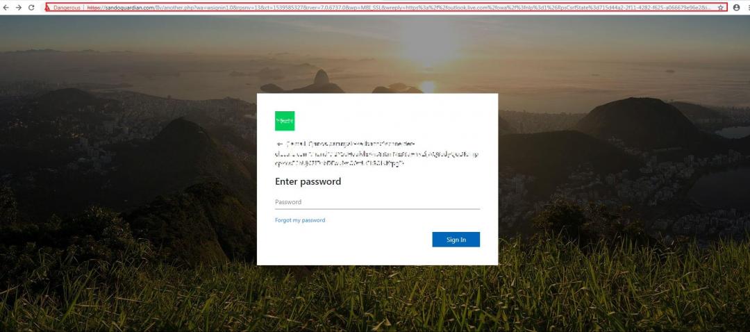750x332 pixels.
Task: Open the red Dangerous warning triangle
Action: click(x=47, y=8)
